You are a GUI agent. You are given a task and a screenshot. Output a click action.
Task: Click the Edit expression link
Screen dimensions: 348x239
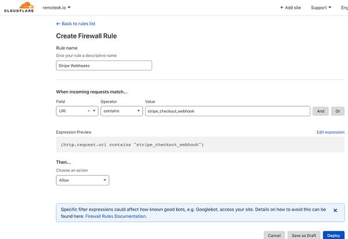(x=330, y=132)
